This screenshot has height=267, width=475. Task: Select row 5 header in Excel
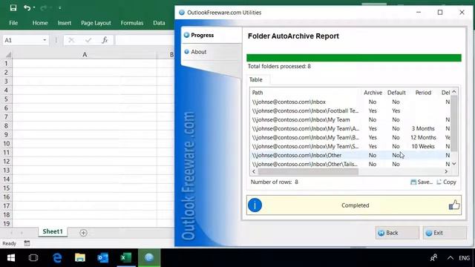[6, 99]
